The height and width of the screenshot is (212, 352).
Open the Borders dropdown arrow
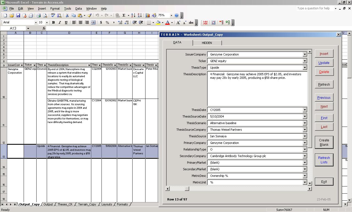153,23
